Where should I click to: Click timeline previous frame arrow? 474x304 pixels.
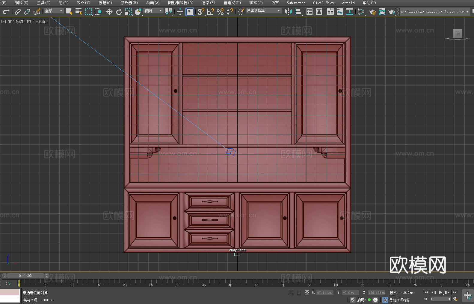pyautogui.click(x=4, y=276)
